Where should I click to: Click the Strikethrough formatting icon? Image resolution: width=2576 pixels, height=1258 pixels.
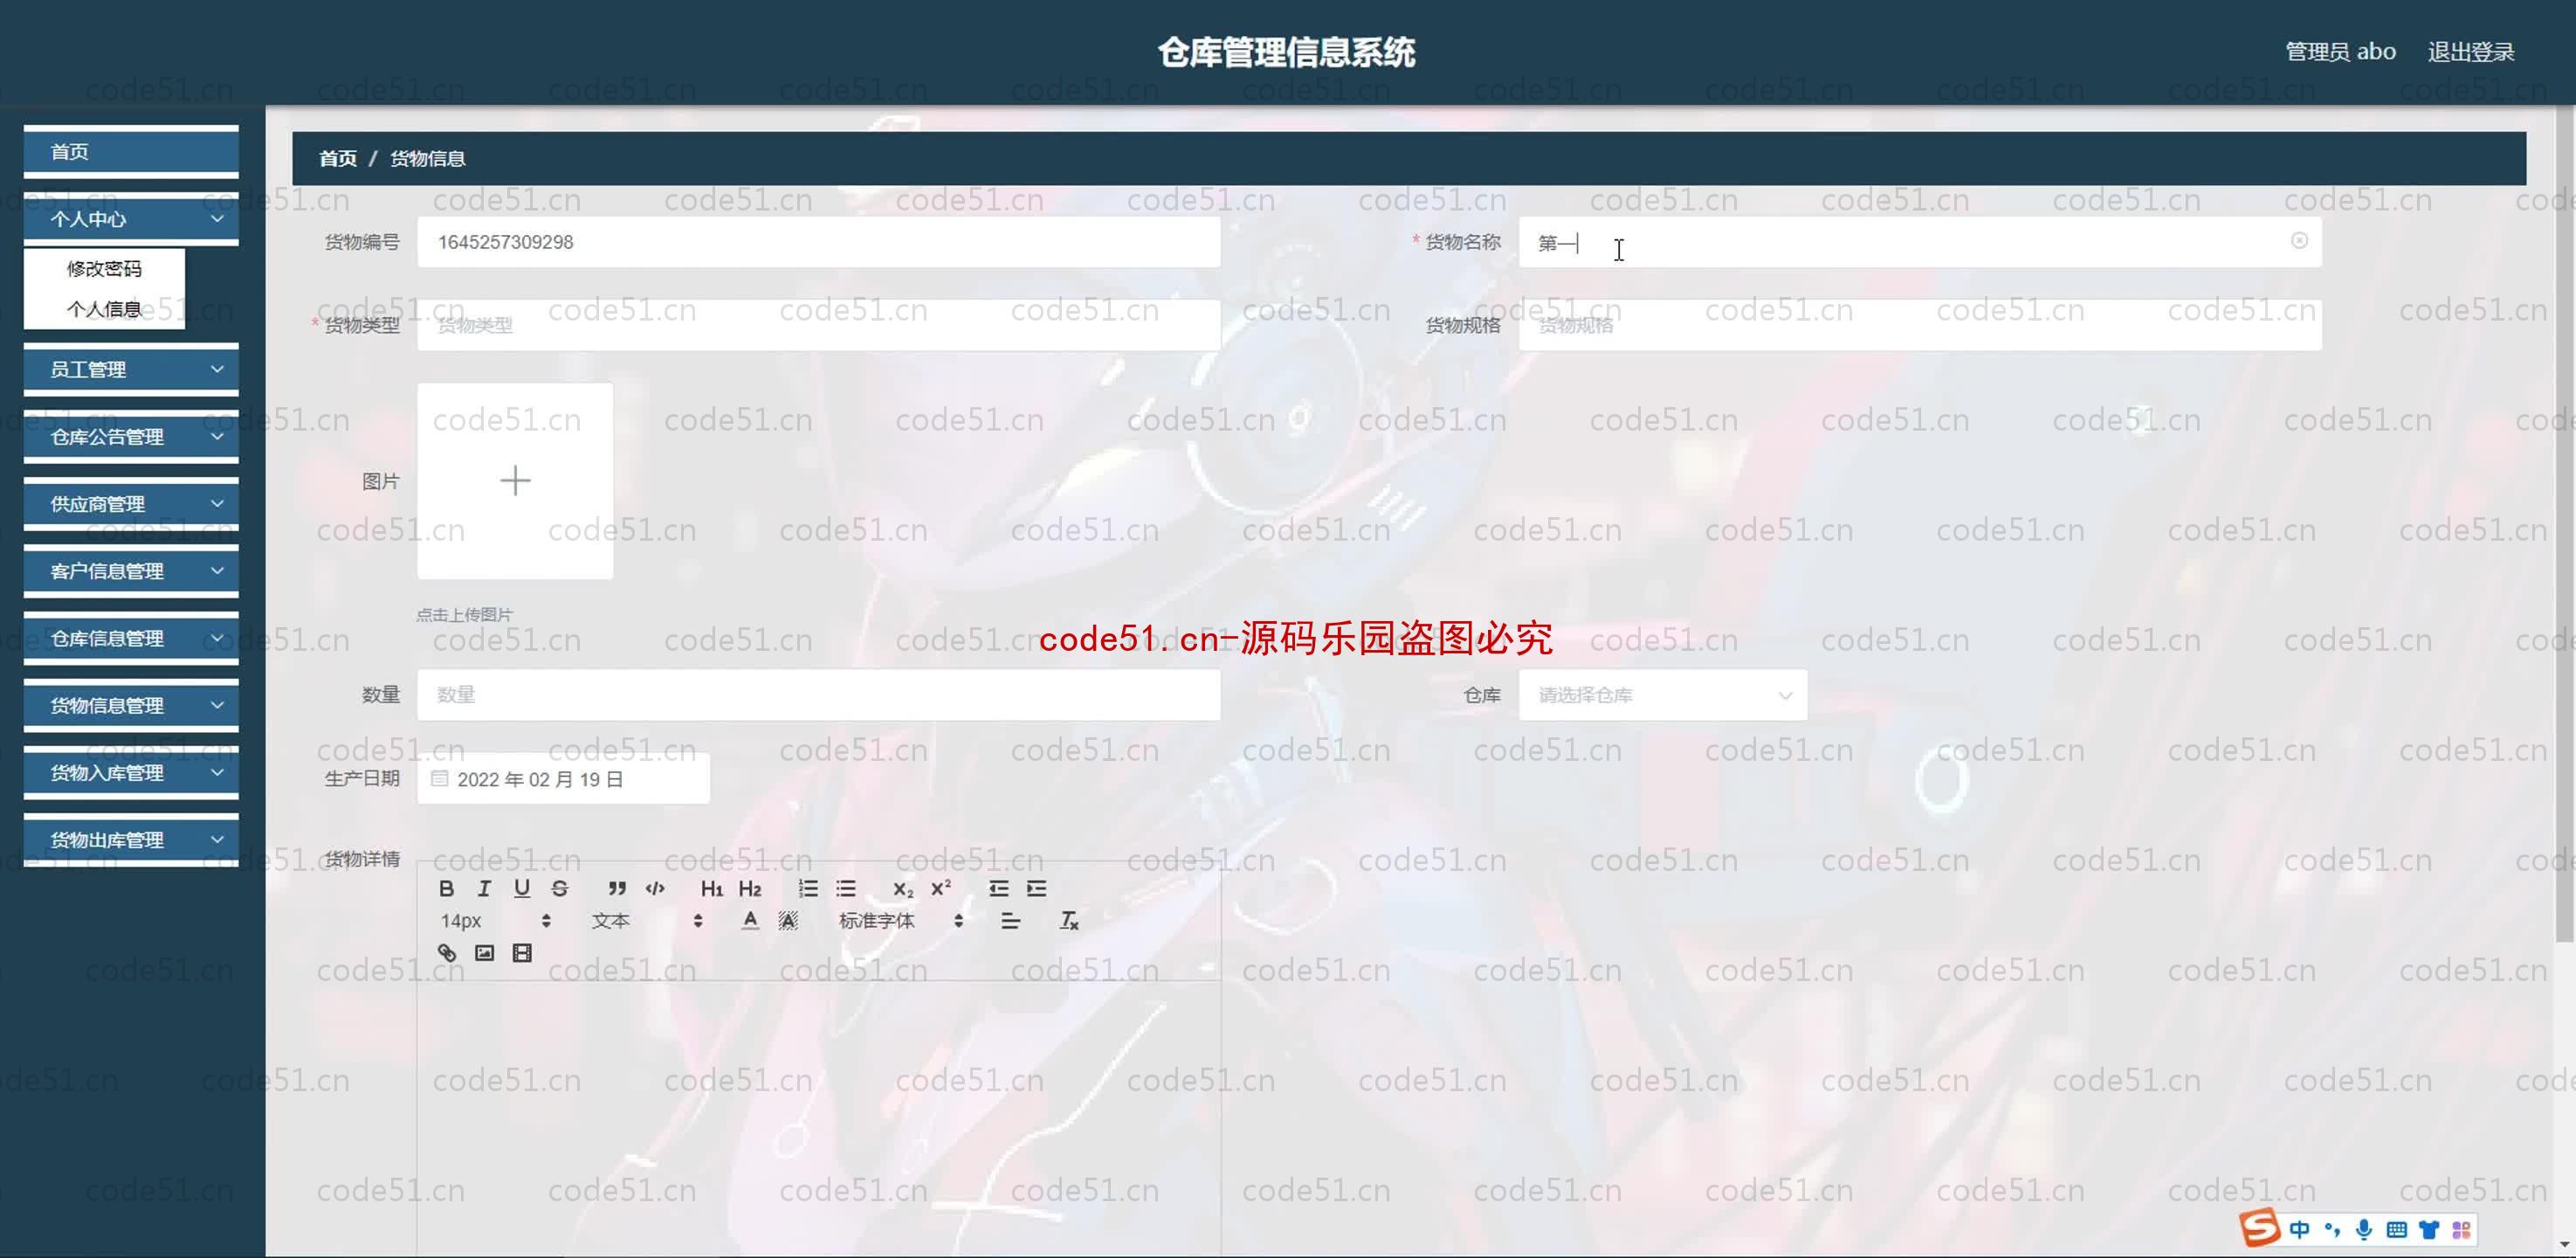click(x=559, y=888)
